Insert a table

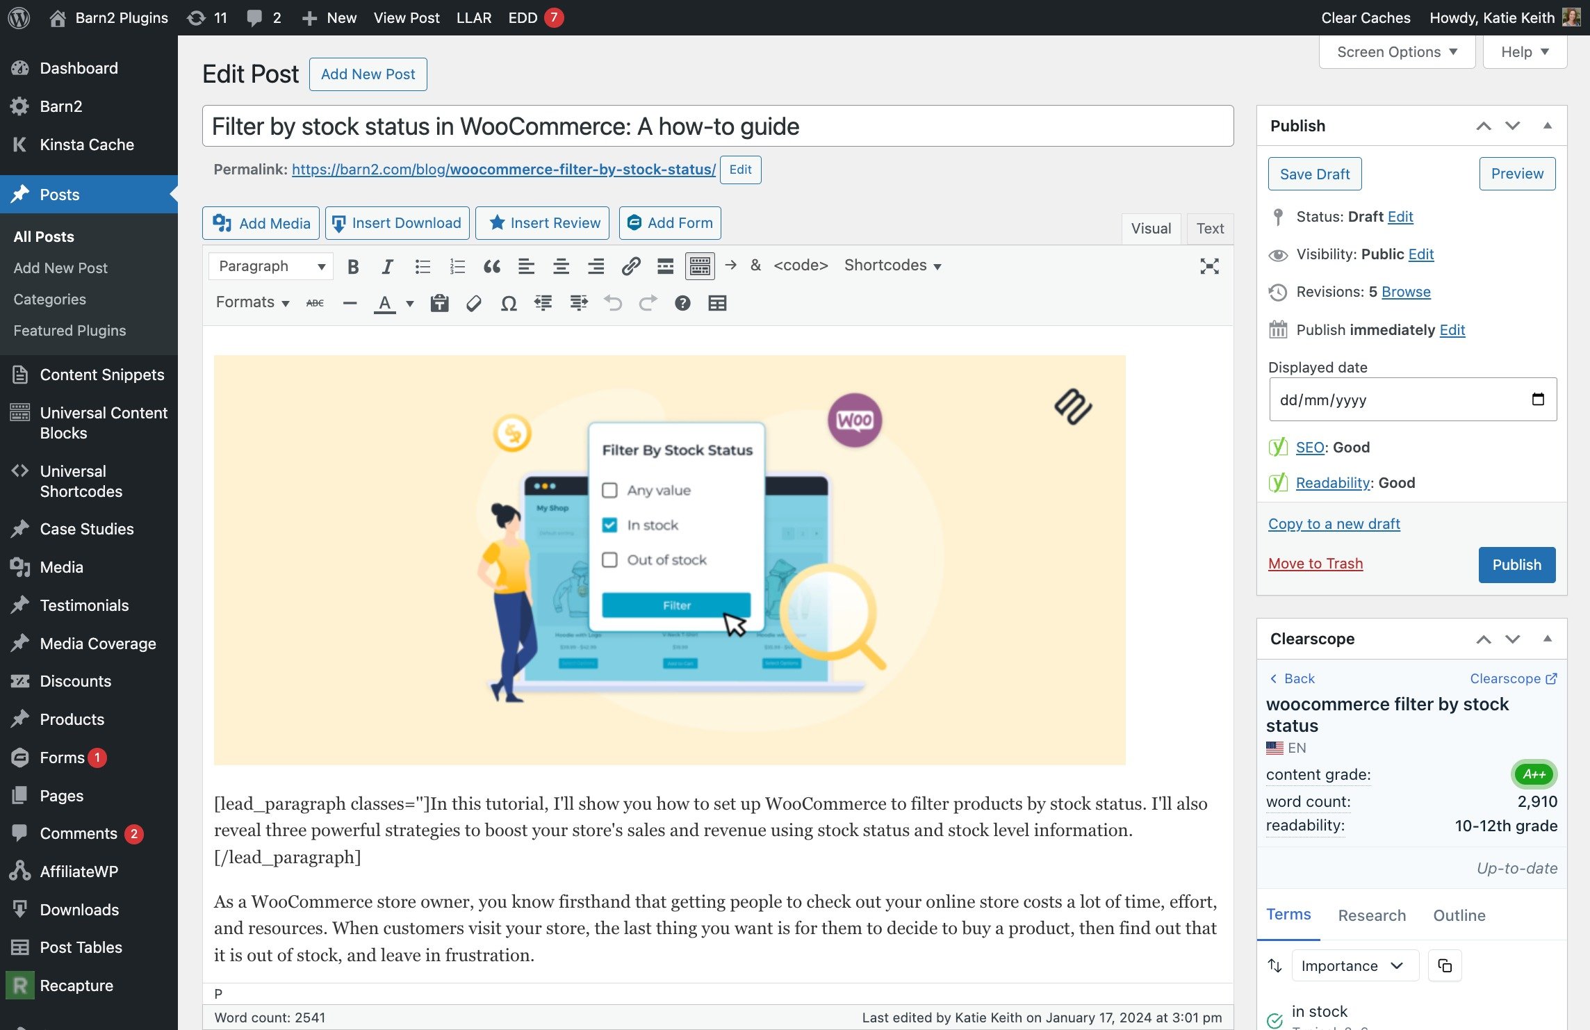[x=717, y=303]
